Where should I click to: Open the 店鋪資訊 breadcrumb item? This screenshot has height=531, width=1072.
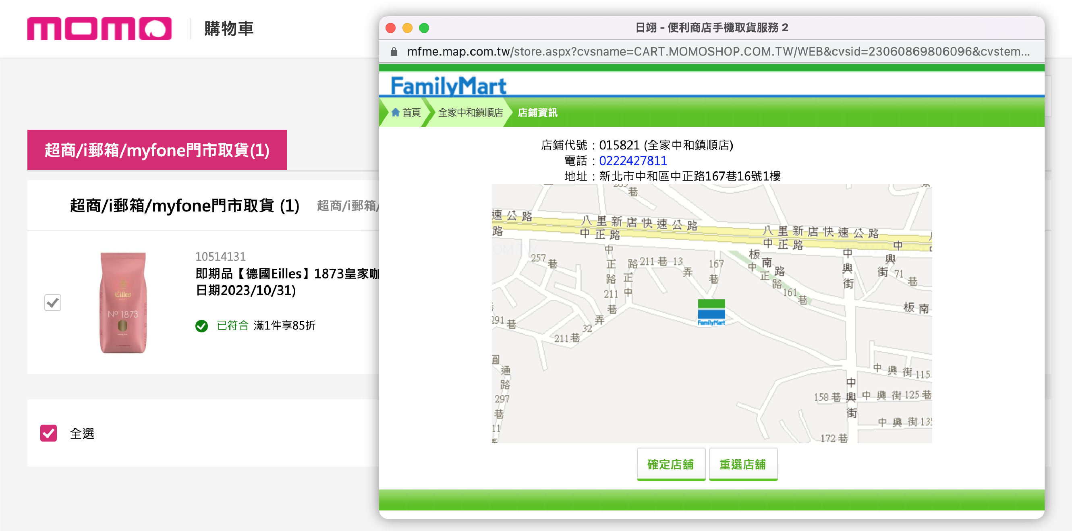[537, 112]
